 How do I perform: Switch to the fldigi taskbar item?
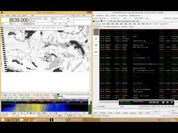pyautogui.click(x=57, y=120)
